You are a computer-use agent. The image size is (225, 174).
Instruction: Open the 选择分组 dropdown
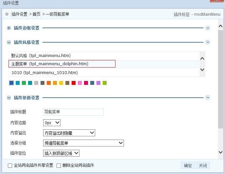tap(83, 143)
